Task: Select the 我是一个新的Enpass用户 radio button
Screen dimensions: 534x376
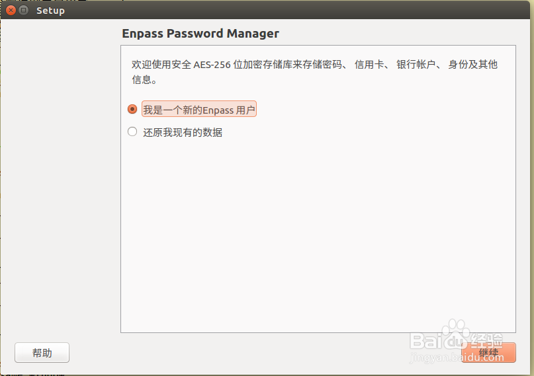Action: pyautogui.click(x=132, y=110)
